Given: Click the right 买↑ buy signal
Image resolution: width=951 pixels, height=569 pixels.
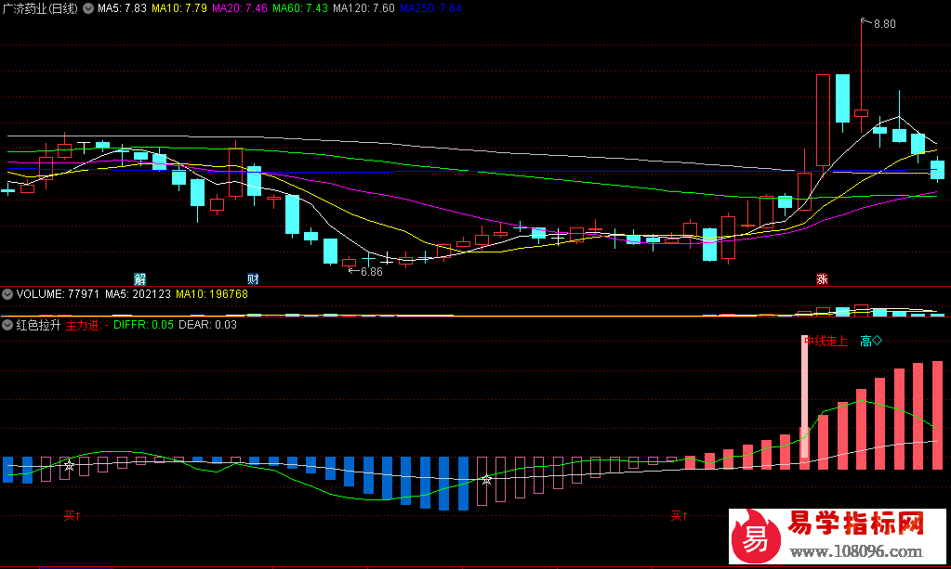Looking at the screenshot, I should click(679, 516).
